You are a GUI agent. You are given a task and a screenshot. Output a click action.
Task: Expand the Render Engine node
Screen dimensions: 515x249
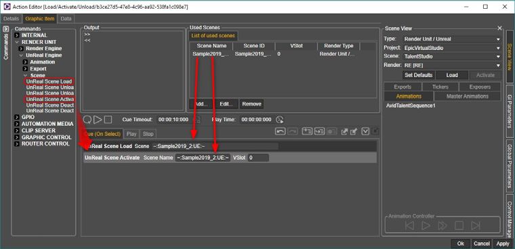[21, 49]
